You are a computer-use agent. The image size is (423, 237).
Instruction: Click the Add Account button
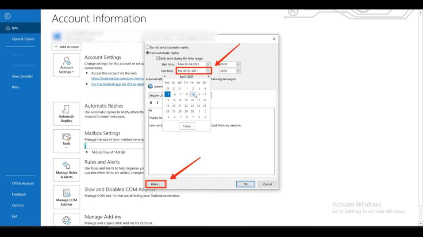pyautogui.click(x=66, y=47)
